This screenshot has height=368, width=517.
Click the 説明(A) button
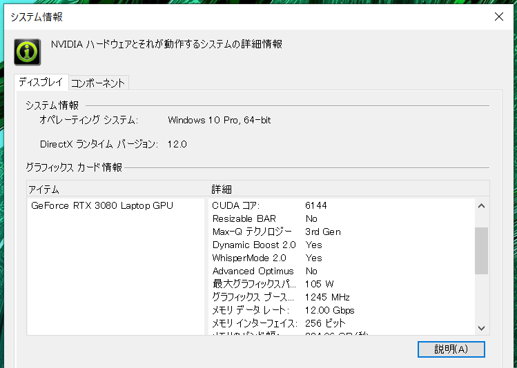click(451, 349)
